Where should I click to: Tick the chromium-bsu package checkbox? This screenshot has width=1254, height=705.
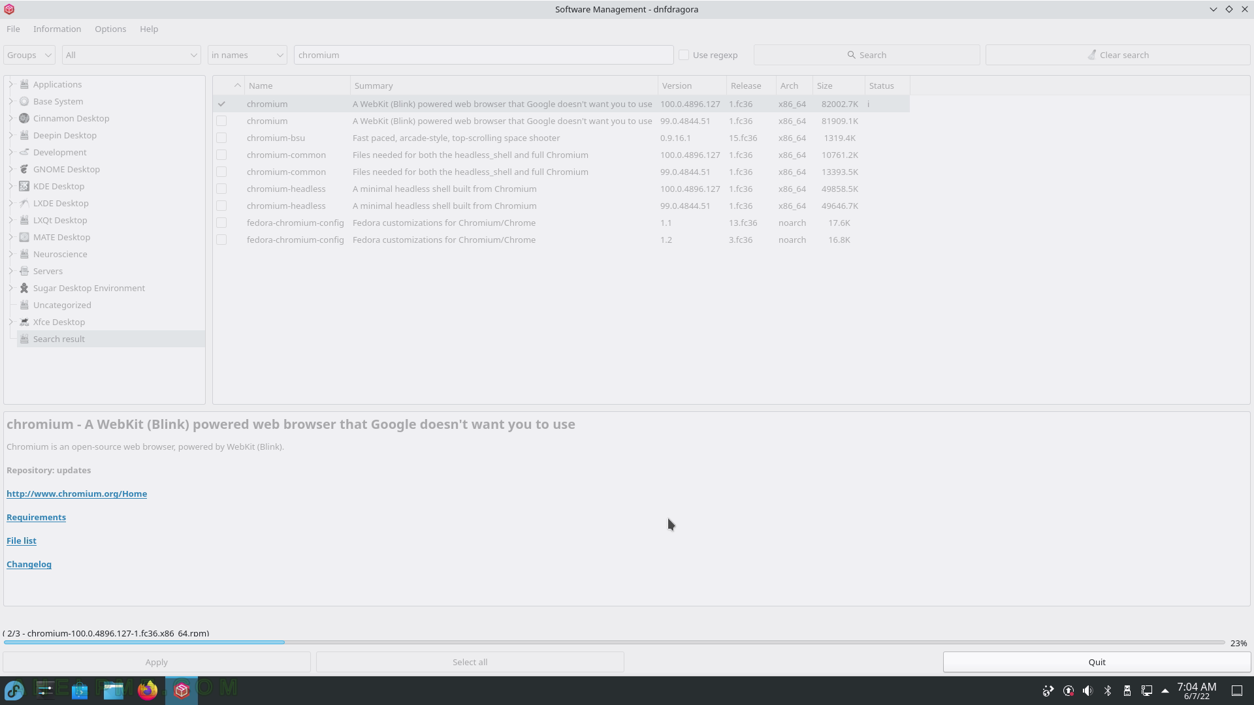221,138
